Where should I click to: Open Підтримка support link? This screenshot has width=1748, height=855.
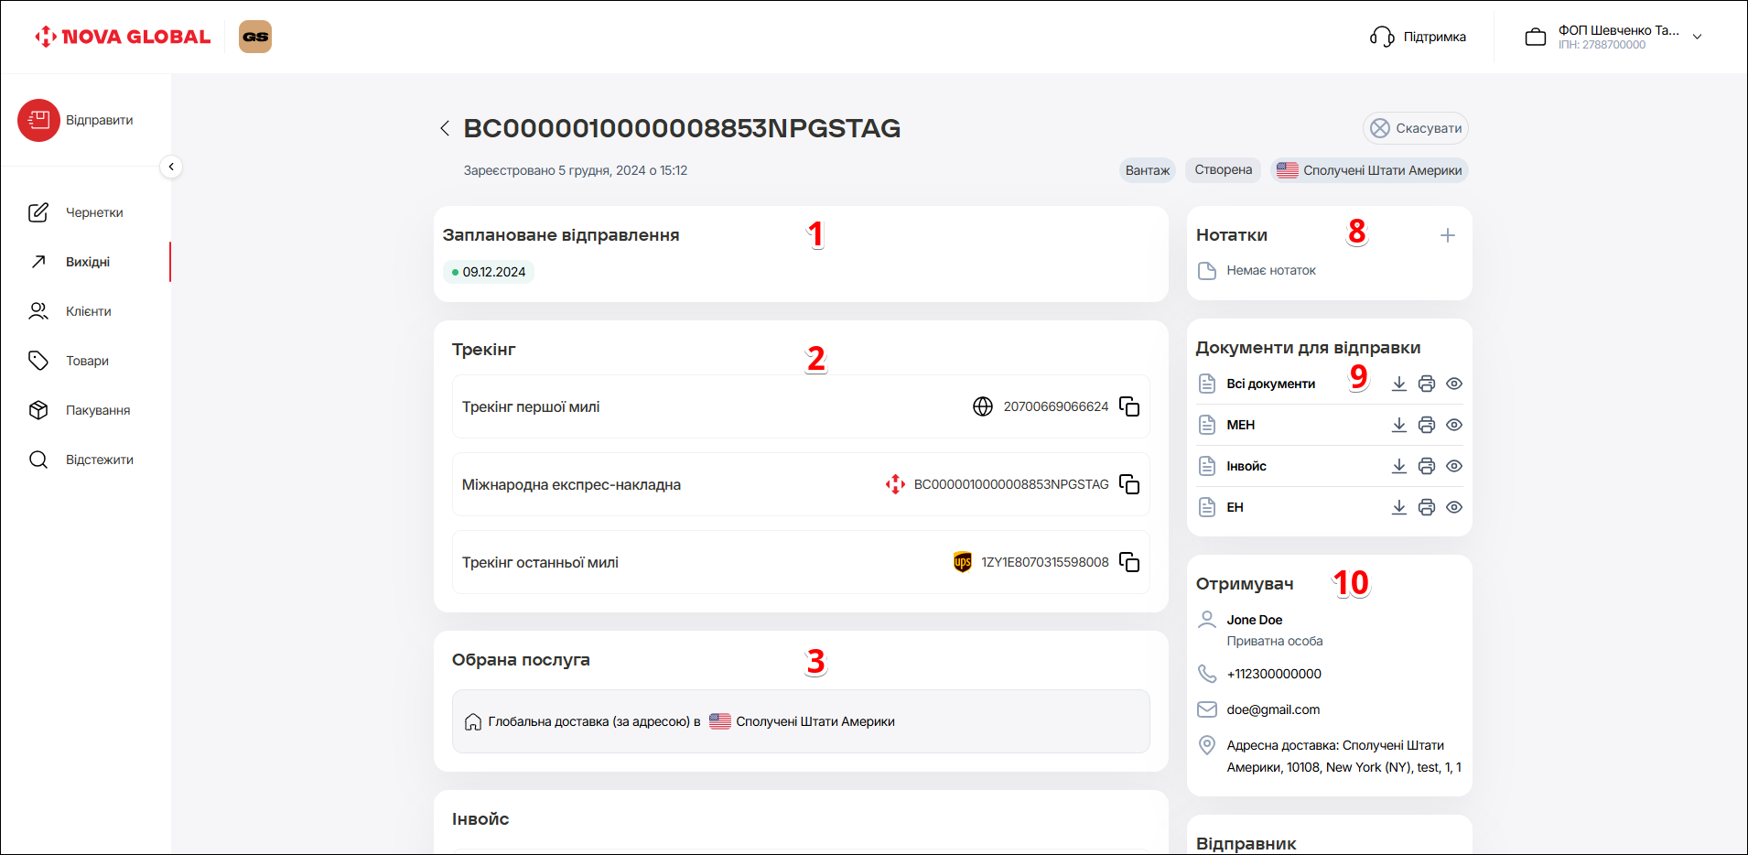tap(1419, 37)
